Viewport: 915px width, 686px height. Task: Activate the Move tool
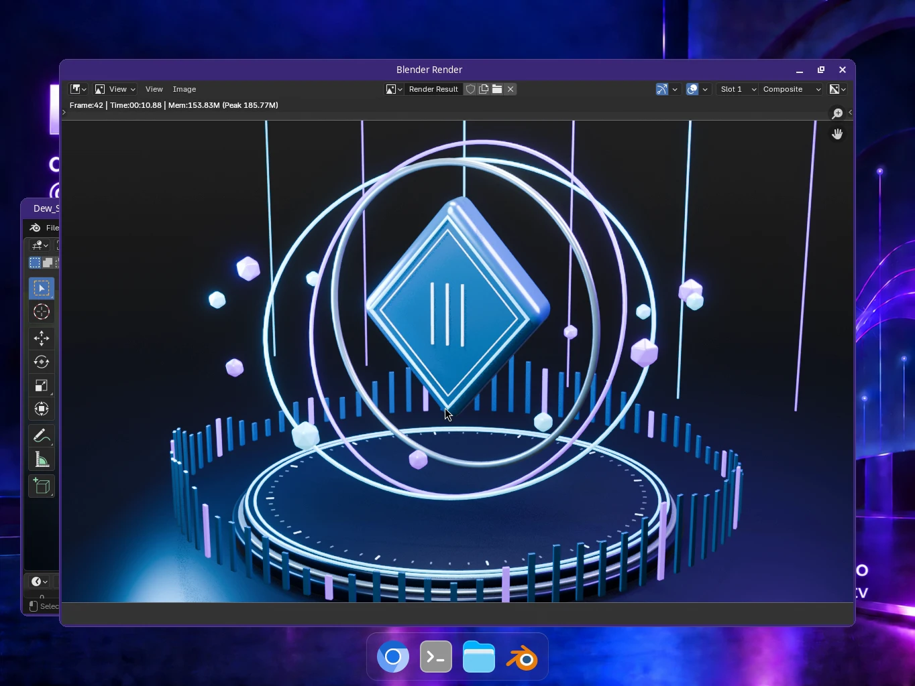pos(42,338)
